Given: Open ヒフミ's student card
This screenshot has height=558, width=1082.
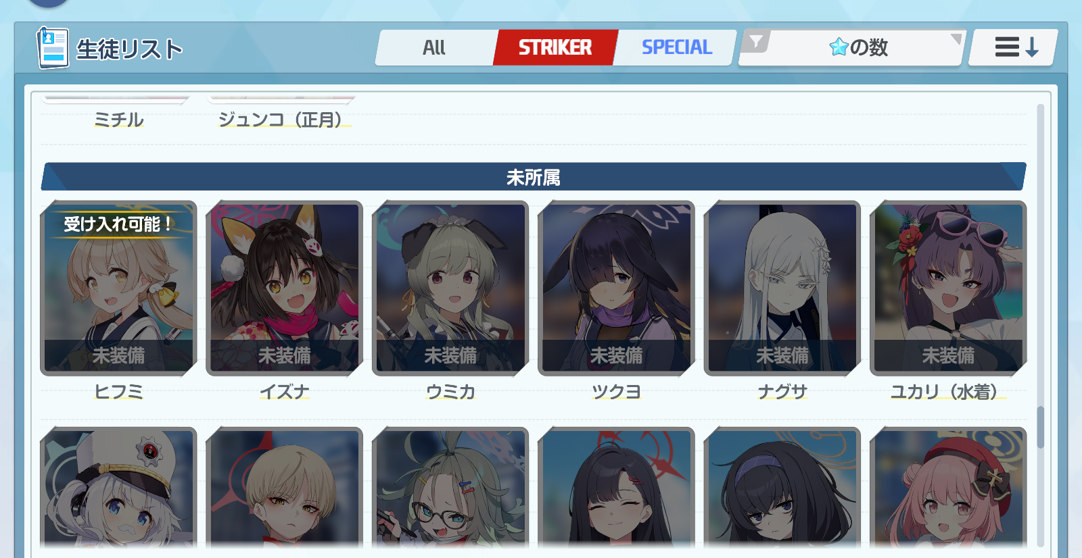Looking at the screenshot, I should click(118, 288).
